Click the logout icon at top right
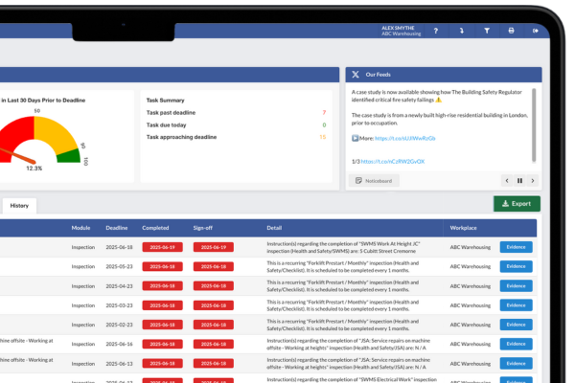 [x=535, y=31]
